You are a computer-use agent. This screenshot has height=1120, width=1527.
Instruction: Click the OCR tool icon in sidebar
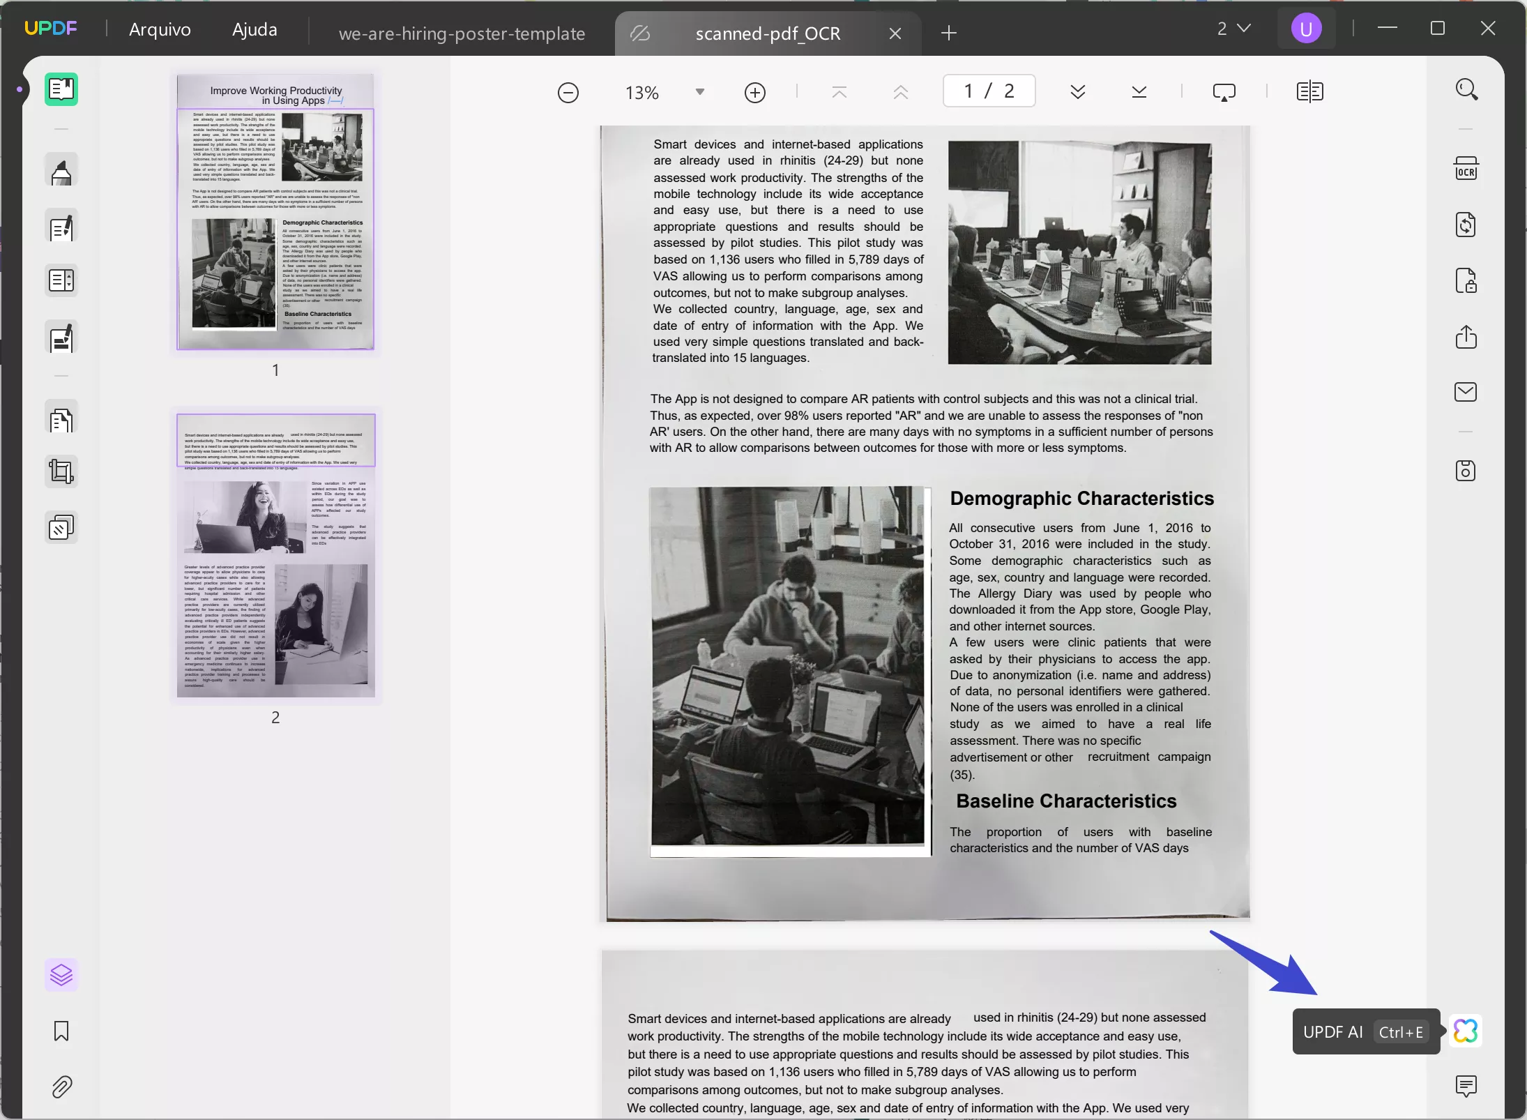click(1466, 169)
